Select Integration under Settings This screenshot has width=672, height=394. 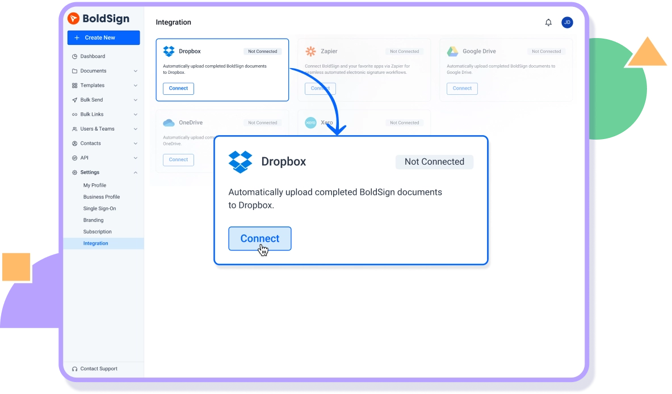click(95, 243)
